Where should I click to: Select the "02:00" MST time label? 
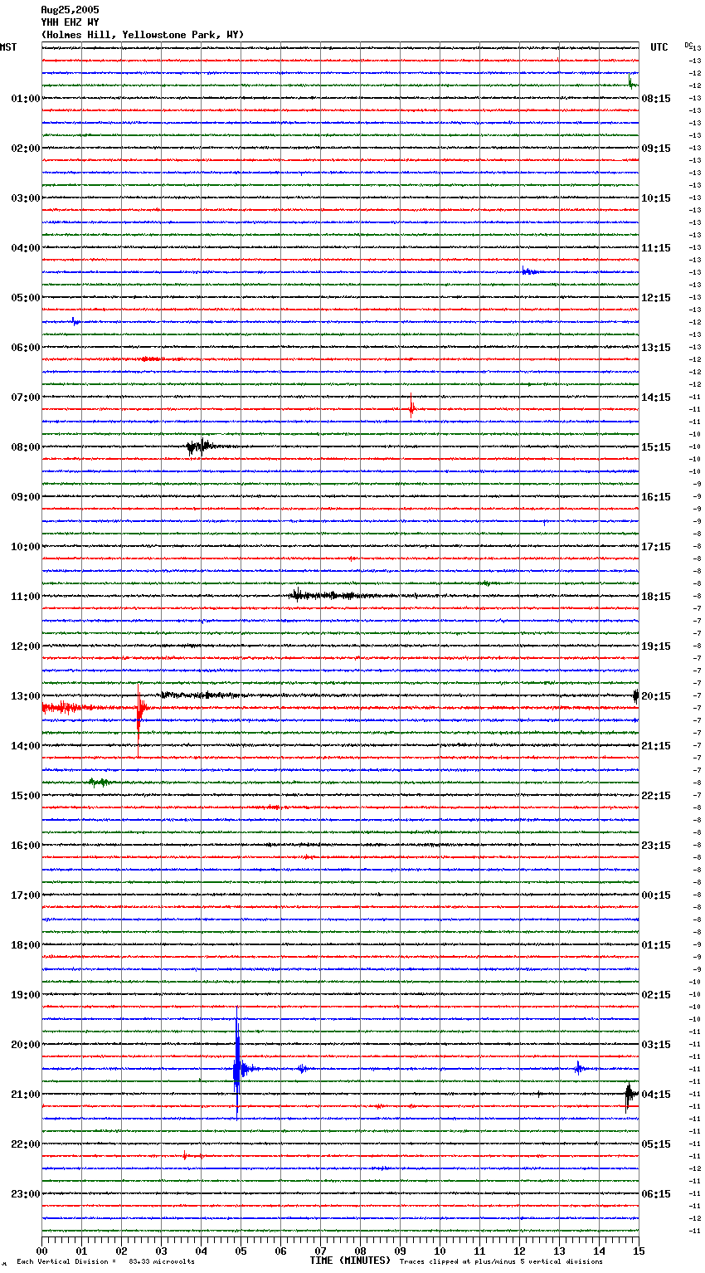26,149
